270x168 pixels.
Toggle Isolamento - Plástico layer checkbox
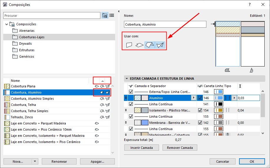200,110
